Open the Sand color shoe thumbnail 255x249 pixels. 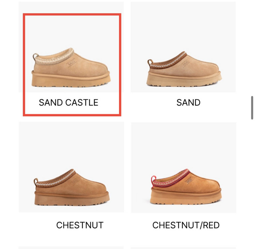pos(184,69)
